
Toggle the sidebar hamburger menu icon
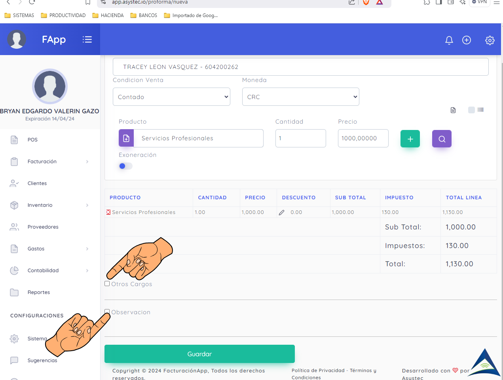click(x=87, y=39)
